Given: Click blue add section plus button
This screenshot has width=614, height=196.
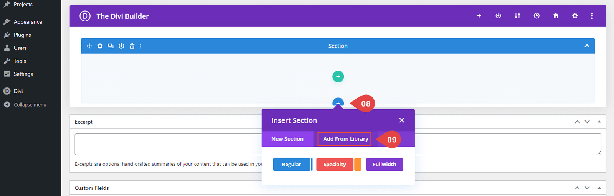Looking at the screenshot, I should point(338,102).
